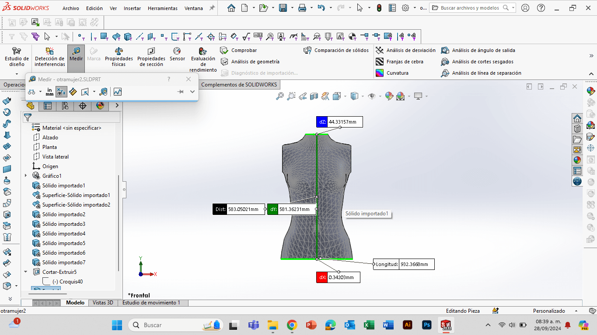The width and height of the screenshot is (597, 335).
Task: Collapse Cortar-Extruir5 tree node
Action: tap(26, 272)
